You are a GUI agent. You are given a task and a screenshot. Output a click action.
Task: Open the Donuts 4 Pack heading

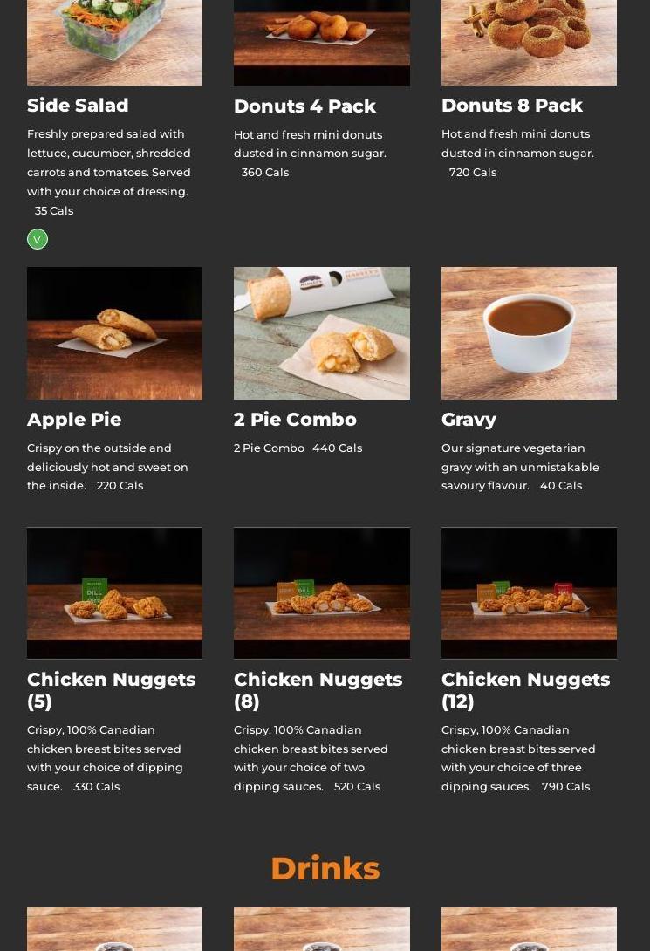[305, 106]
